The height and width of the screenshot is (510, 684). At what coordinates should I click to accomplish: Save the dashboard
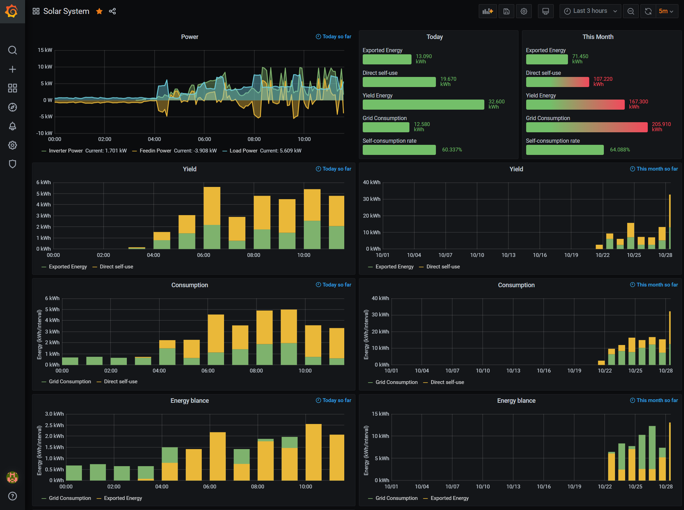tap(506, 11)
